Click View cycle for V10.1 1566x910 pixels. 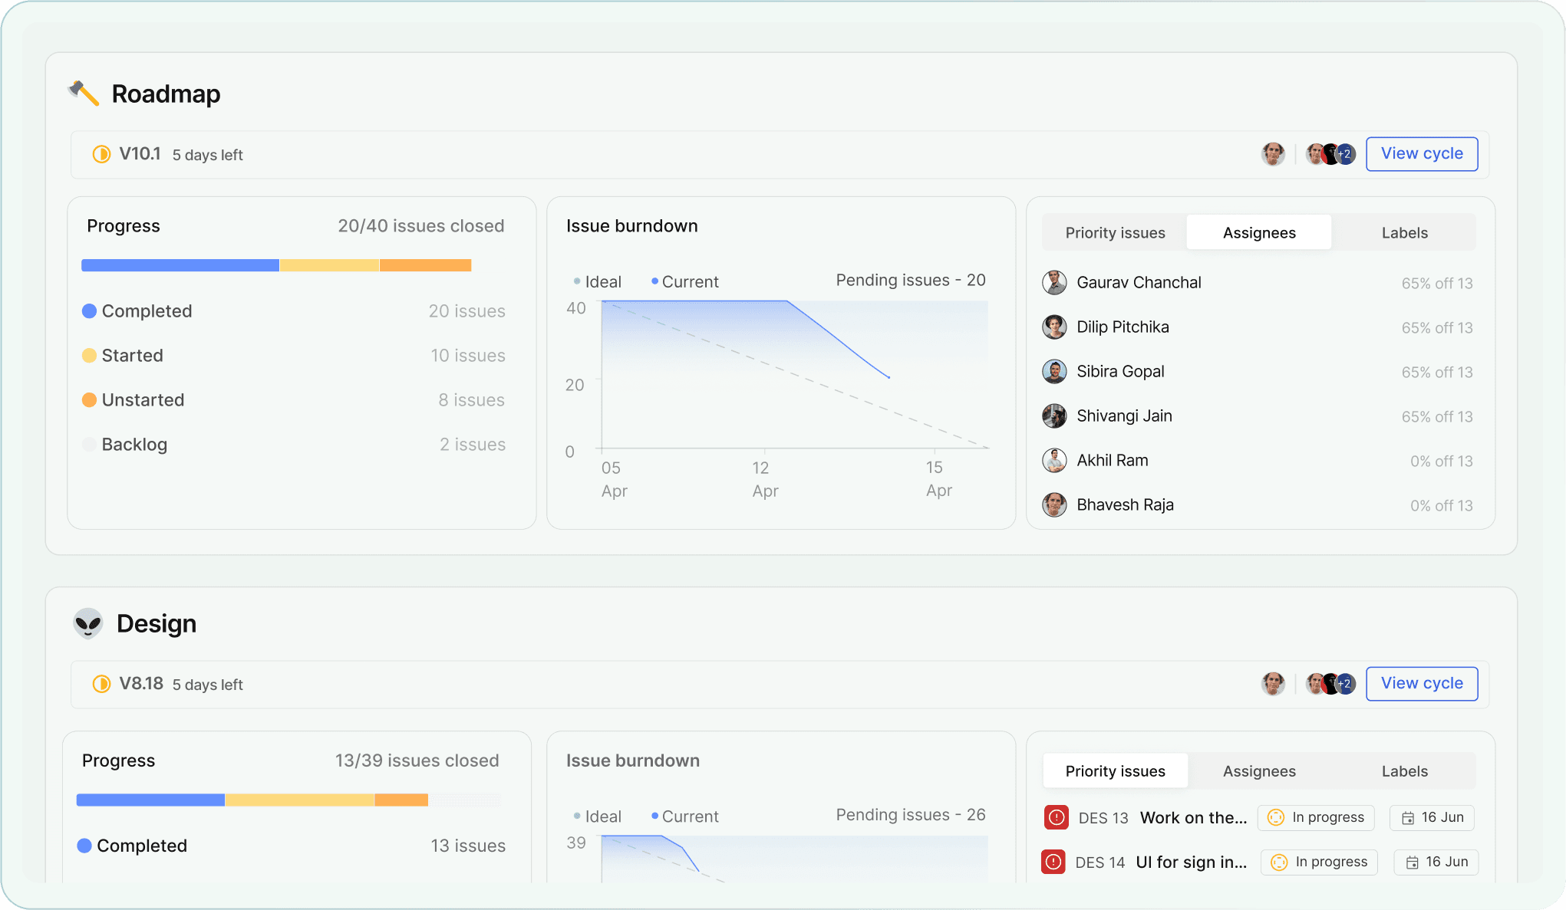[x=1422, y=153]
